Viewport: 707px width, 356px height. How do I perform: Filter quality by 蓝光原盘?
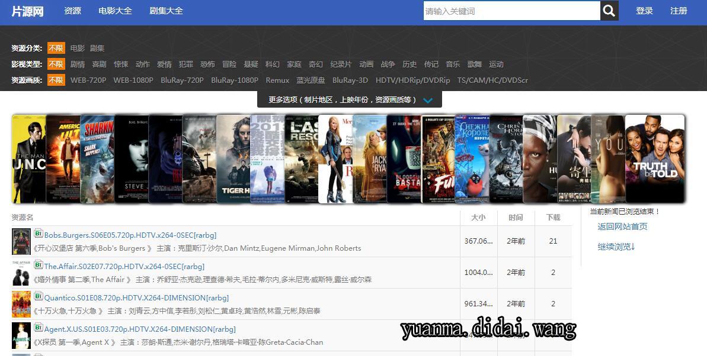pos(311,80)
